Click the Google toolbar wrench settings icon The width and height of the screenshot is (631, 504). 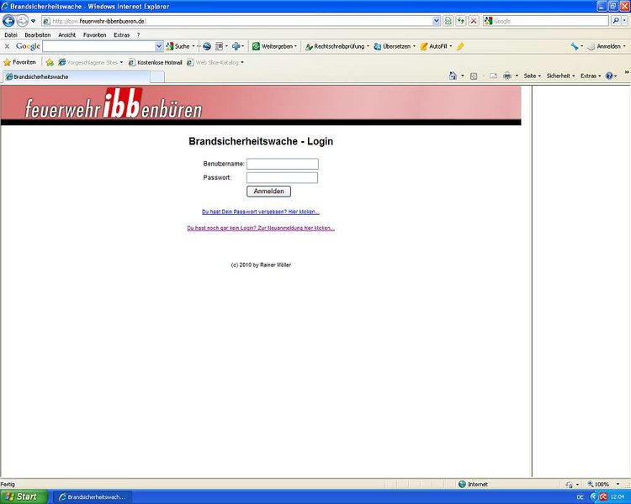click(x=575, y=46)
